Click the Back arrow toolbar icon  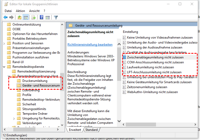coord(5,17)
